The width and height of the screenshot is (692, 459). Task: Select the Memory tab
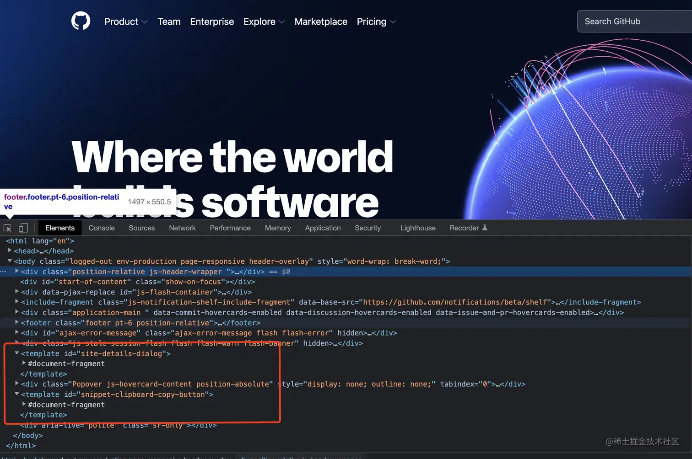point(278,228)
